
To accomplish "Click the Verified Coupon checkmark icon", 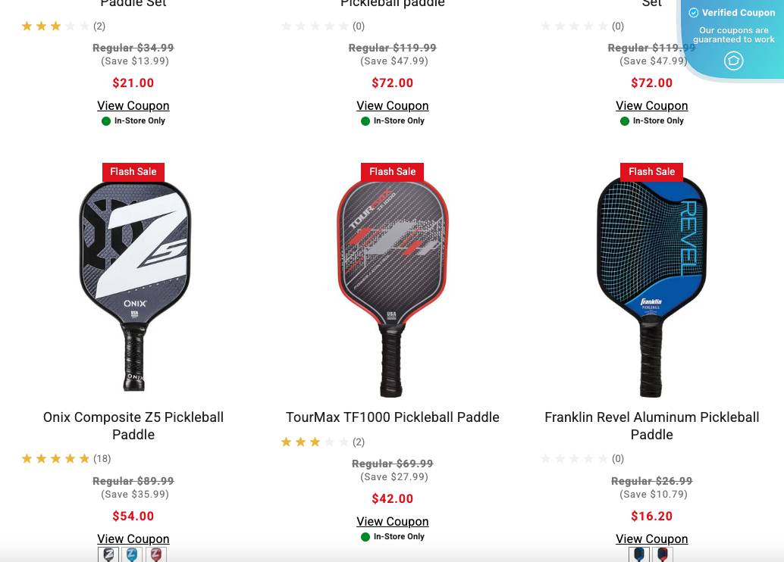I will (x=694, y=13).
